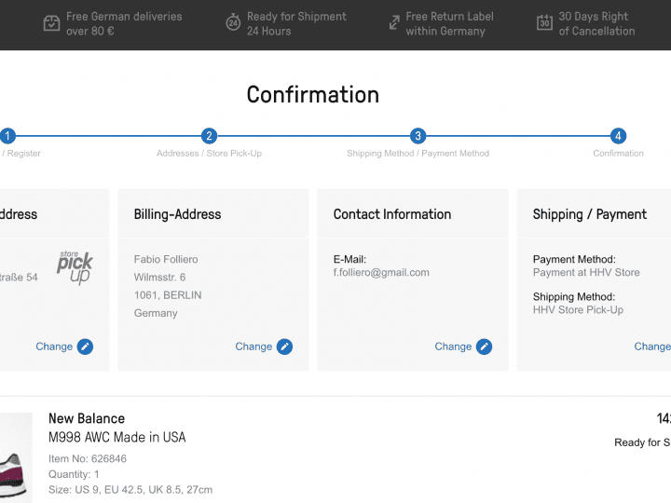Select step 4 Confirmation circle

(619, 136)
